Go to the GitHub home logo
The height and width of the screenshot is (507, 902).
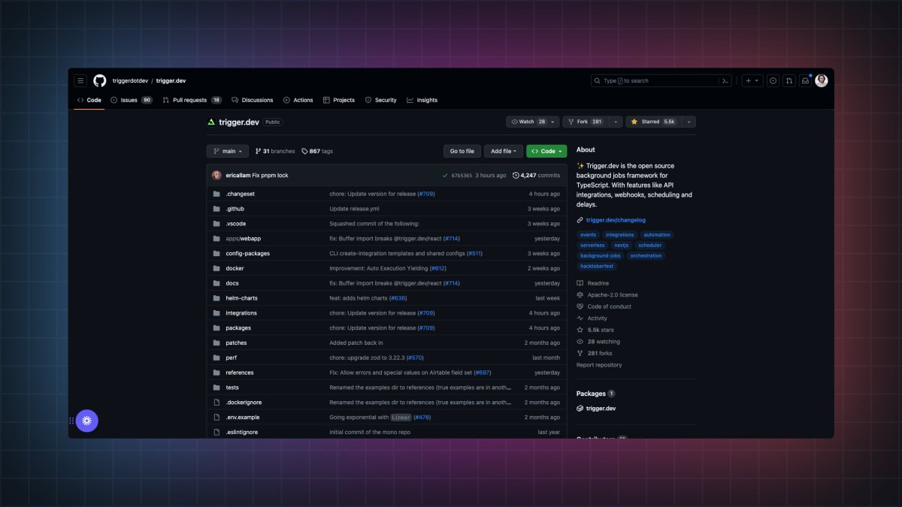pos(100,80)
